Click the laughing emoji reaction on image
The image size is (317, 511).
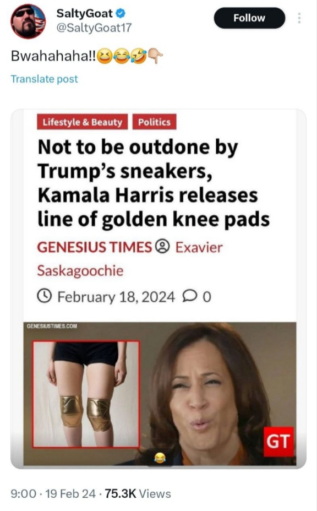(160, 458)
